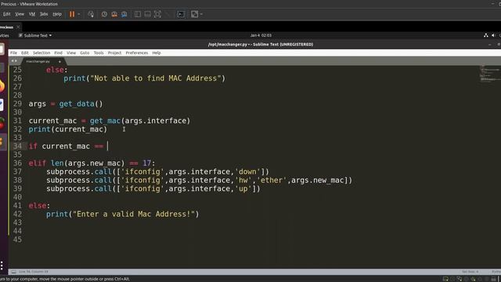Click the side bar toggle icon in status bar

(13, 272)
